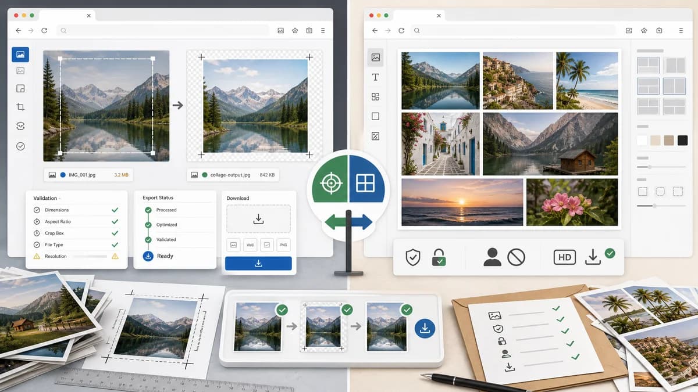Open the hamburger menu in left browser window
Viewport: 698px width, 392px height.
click(x=323, y=30)
